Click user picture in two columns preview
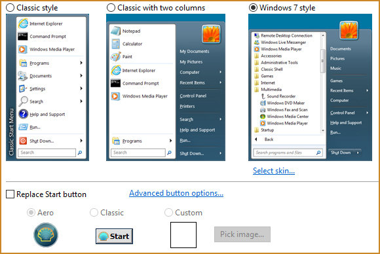The height and width of the screenshot is (254, 380). pos(211,34)
